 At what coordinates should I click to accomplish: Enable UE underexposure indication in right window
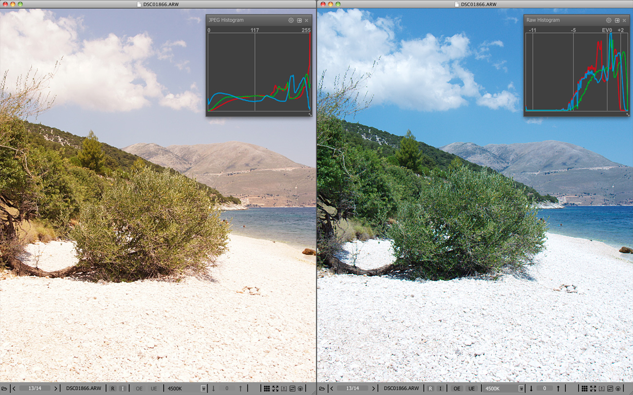[471, 388]
